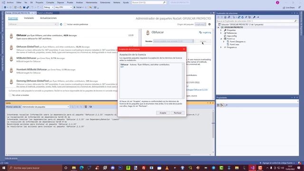Select the Examinar tab

(x=13, y=18)
